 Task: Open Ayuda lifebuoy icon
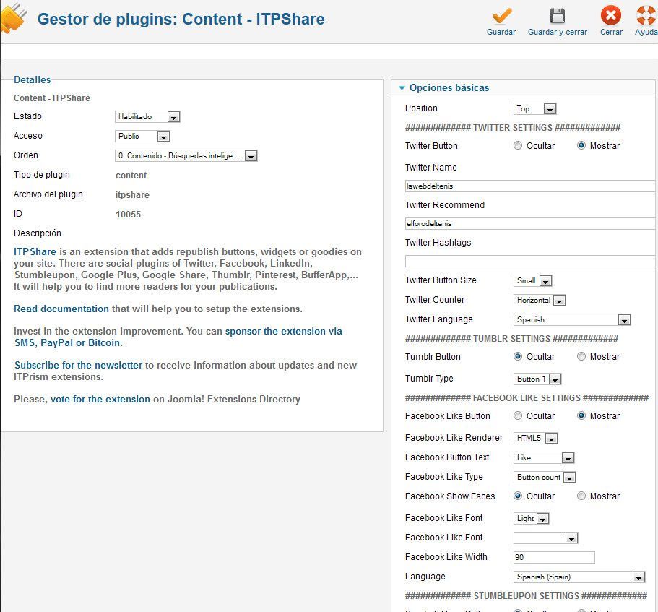646,15
